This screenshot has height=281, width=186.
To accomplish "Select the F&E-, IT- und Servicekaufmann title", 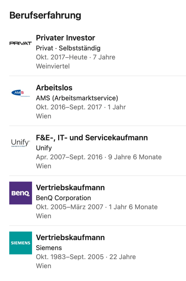I will 92,138.
